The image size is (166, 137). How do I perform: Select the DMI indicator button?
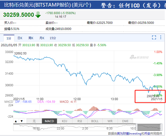[x=125, y=121]
